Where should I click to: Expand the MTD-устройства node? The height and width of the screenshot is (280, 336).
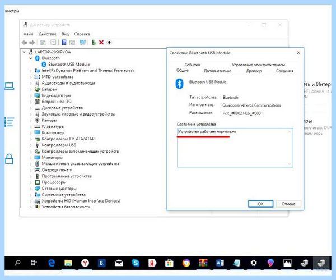[x=31, y=77]
